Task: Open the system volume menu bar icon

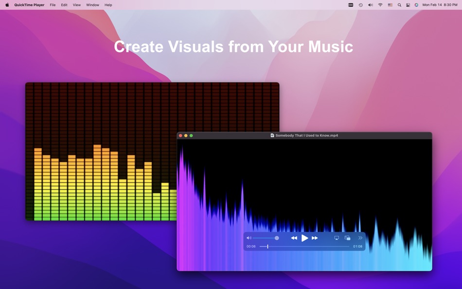Action: [x=371, y=5]
